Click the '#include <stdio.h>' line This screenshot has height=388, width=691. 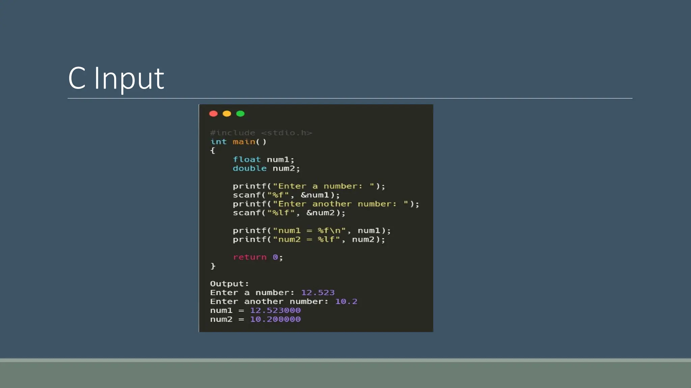261,133
